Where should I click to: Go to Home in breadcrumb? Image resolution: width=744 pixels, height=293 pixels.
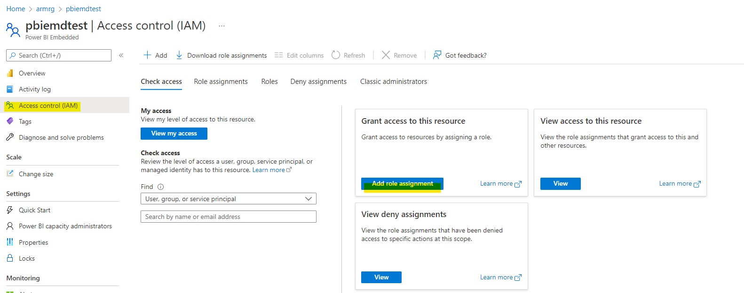pos(16,9)
